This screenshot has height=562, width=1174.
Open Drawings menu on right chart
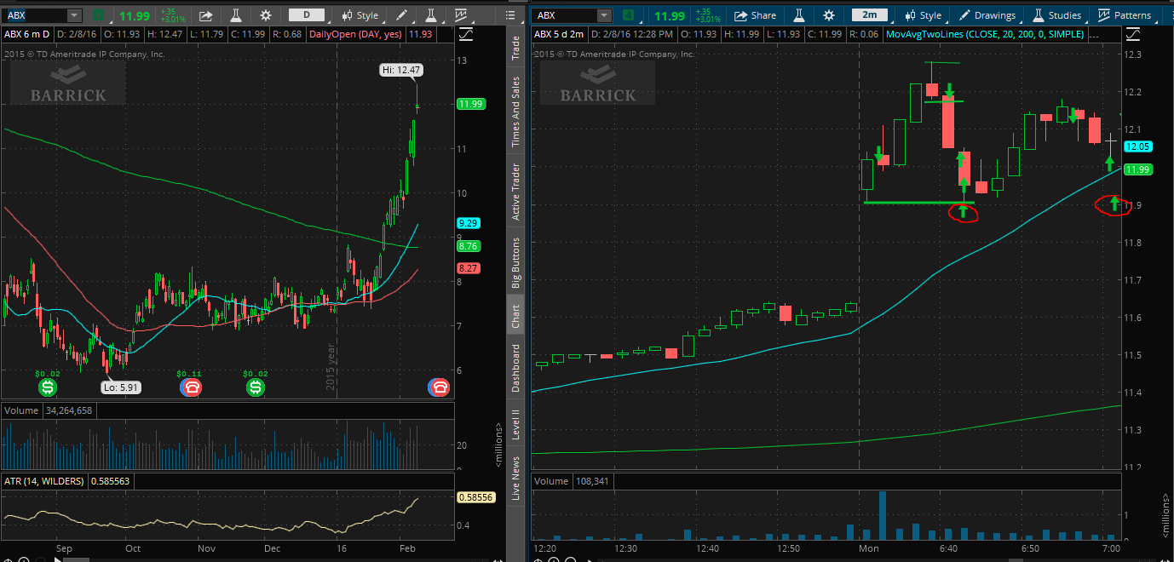[x=987, y=15]
